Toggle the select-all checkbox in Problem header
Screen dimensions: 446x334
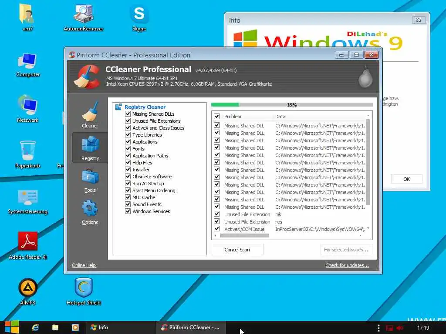point(217,116)
